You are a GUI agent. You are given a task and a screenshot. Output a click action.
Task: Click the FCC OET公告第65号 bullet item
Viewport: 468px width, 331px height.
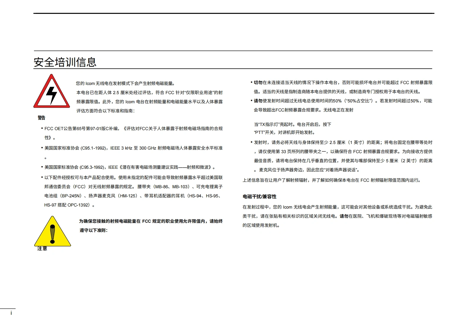(133, 129)
